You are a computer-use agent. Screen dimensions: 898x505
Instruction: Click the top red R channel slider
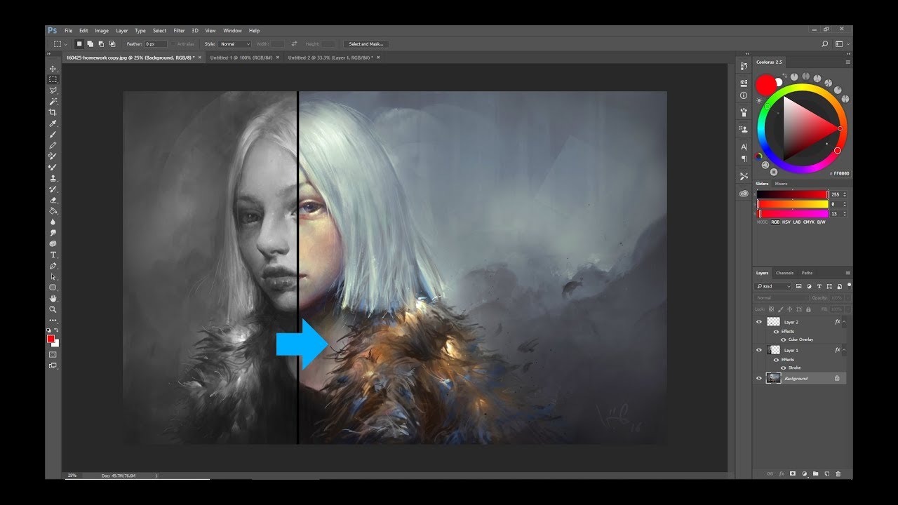pos(793,194)
